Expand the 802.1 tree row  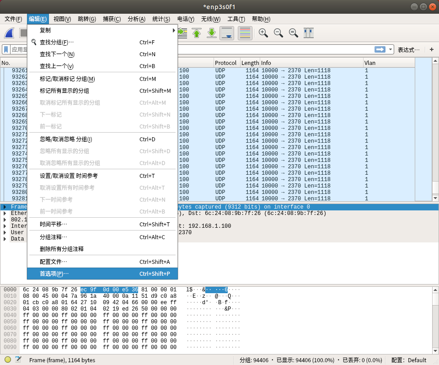5,220
